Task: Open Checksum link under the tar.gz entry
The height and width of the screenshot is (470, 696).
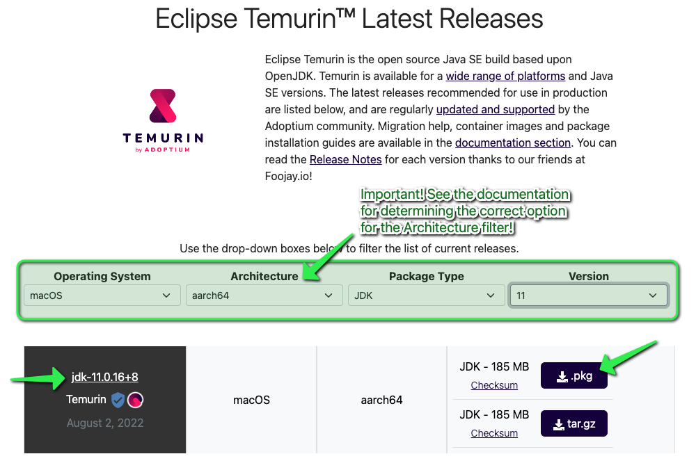Action: tap(494, 433)
